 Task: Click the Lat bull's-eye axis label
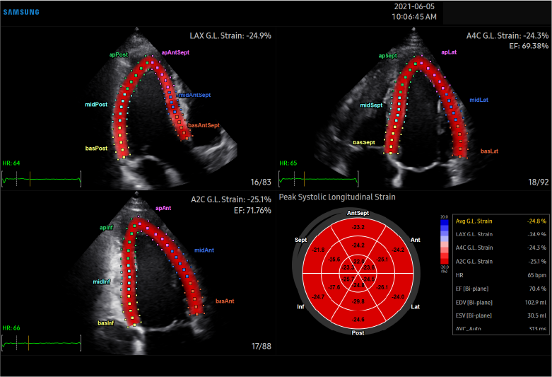(x=416, y=307)
